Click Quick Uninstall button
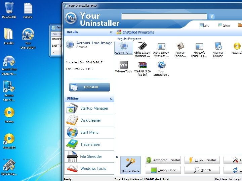Viewport: 242px width, 181px height. [202, 160]
